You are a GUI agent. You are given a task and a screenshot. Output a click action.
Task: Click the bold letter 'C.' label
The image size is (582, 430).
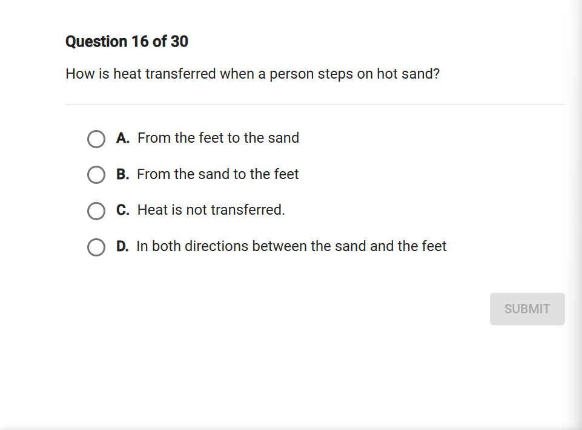click(123, 210)
